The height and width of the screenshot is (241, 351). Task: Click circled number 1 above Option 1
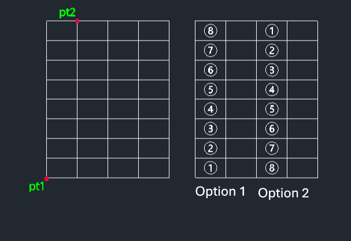pos(210,168)
